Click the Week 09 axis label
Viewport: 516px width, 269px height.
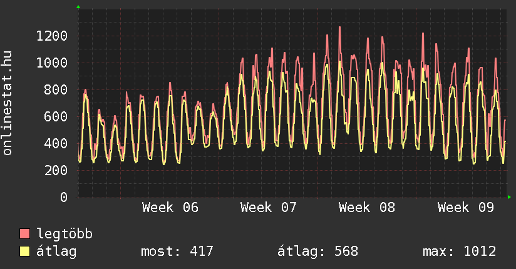pos(465,208)
